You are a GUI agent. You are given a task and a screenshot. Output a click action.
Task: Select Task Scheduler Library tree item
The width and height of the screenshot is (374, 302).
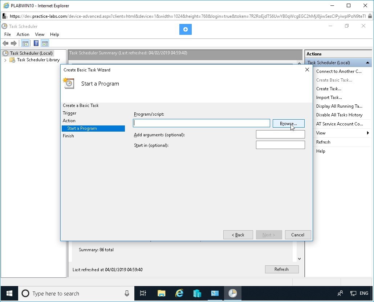tap(38, 60)
